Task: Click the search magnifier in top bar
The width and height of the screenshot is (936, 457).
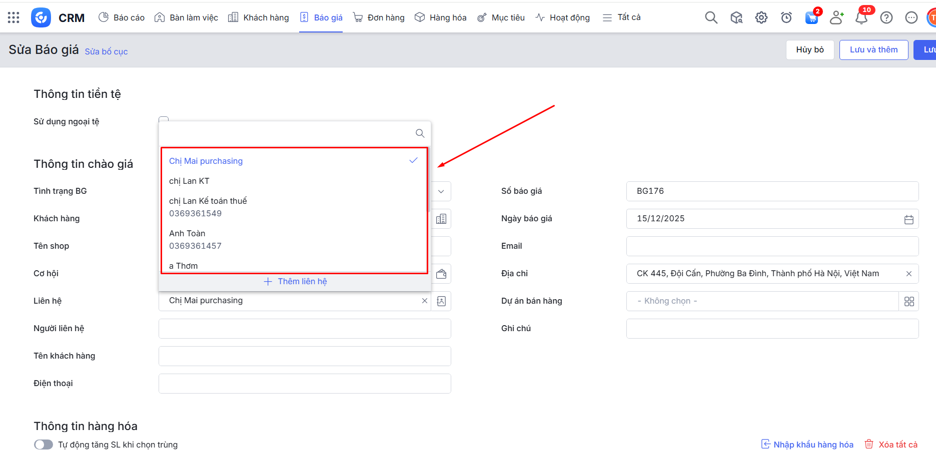Action: tap(711, 17)
